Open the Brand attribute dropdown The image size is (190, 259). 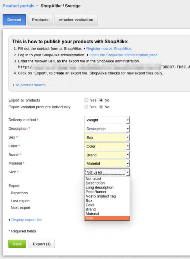click(107, 155)
